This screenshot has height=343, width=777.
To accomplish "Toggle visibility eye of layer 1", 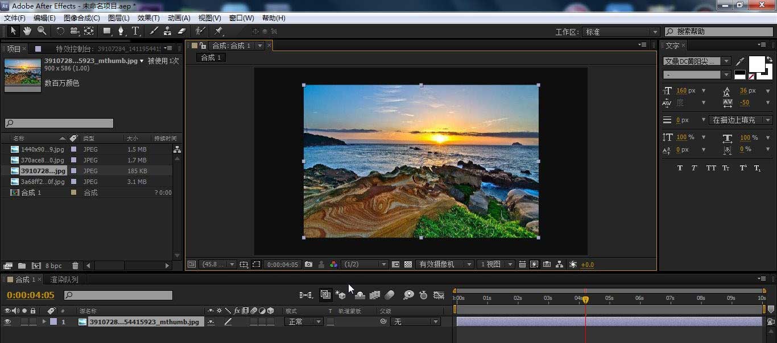I will click(x=8, y=322).
